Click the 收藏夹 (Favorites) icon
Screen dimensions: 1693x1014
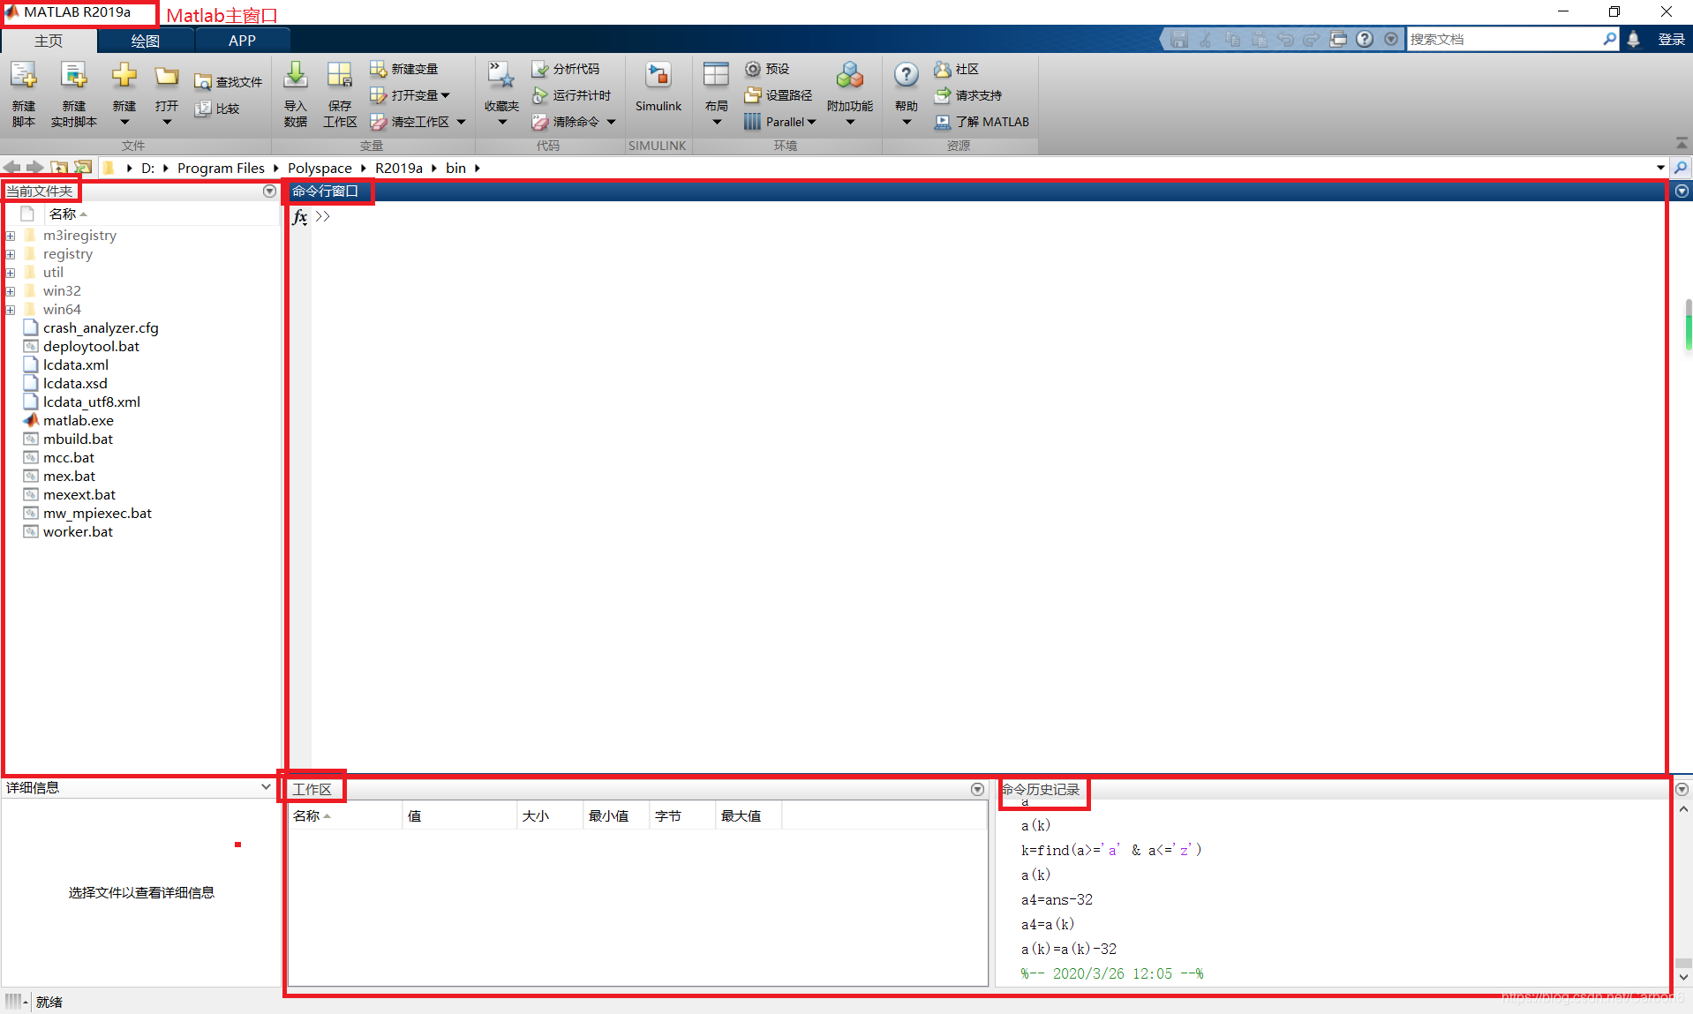[501, 76]
